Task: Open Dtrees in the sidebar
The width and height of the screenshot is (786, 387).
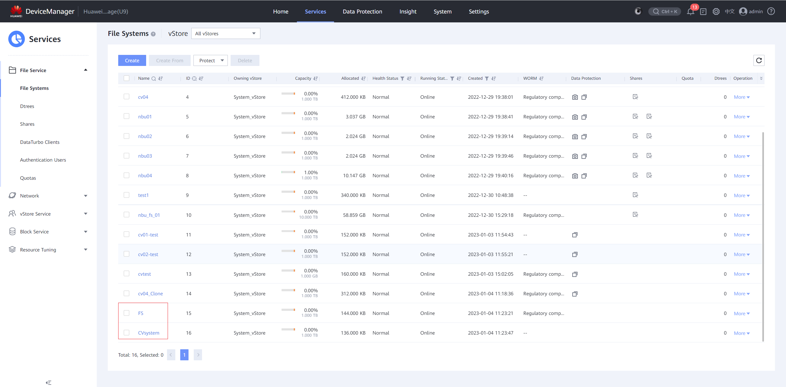Action: coord(27,106)
